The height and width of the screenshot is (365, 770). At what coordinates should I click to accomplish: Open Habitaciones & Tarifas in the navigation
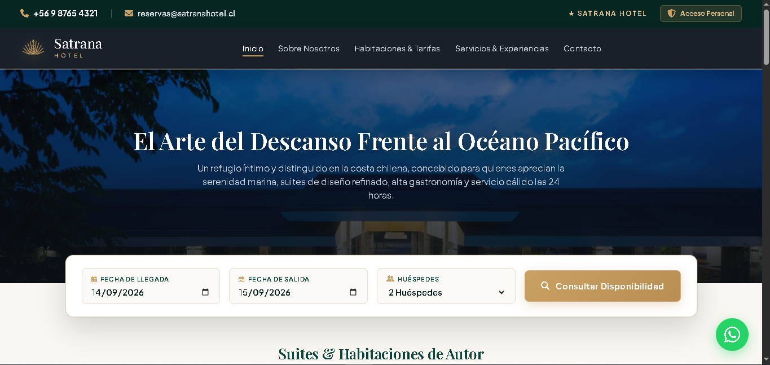coord(397,49)
